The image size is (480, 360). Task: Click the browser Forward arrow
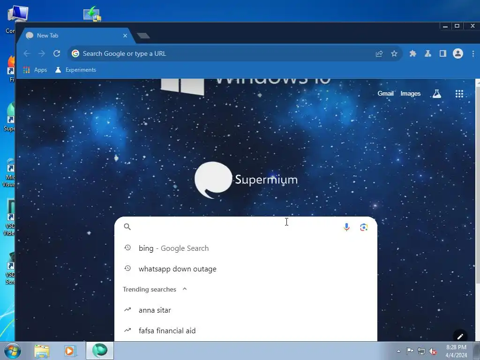(x=42, y=53)
